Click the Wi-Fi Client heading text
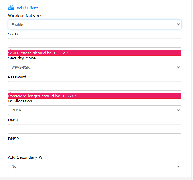 [x=27, y=8]
